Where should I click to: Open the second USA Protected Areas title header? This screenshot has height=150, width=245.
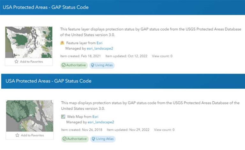pos(48,81)
